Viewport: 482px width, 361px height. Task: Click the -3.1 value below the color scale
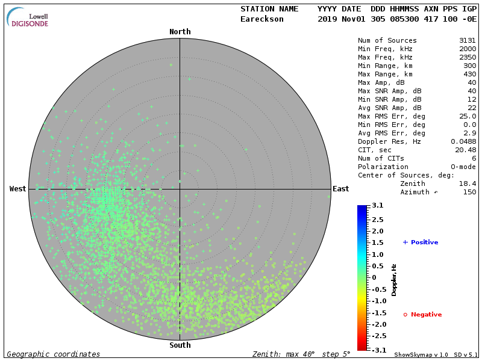[x=376, y=350]
